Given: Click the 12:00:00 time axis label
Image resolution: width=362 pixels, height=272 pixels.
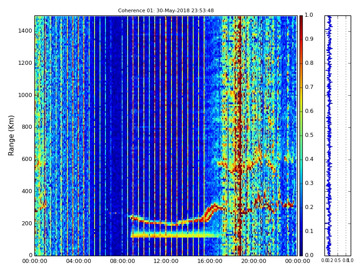Looking at the screenshot, I should [x=166, y=261].
